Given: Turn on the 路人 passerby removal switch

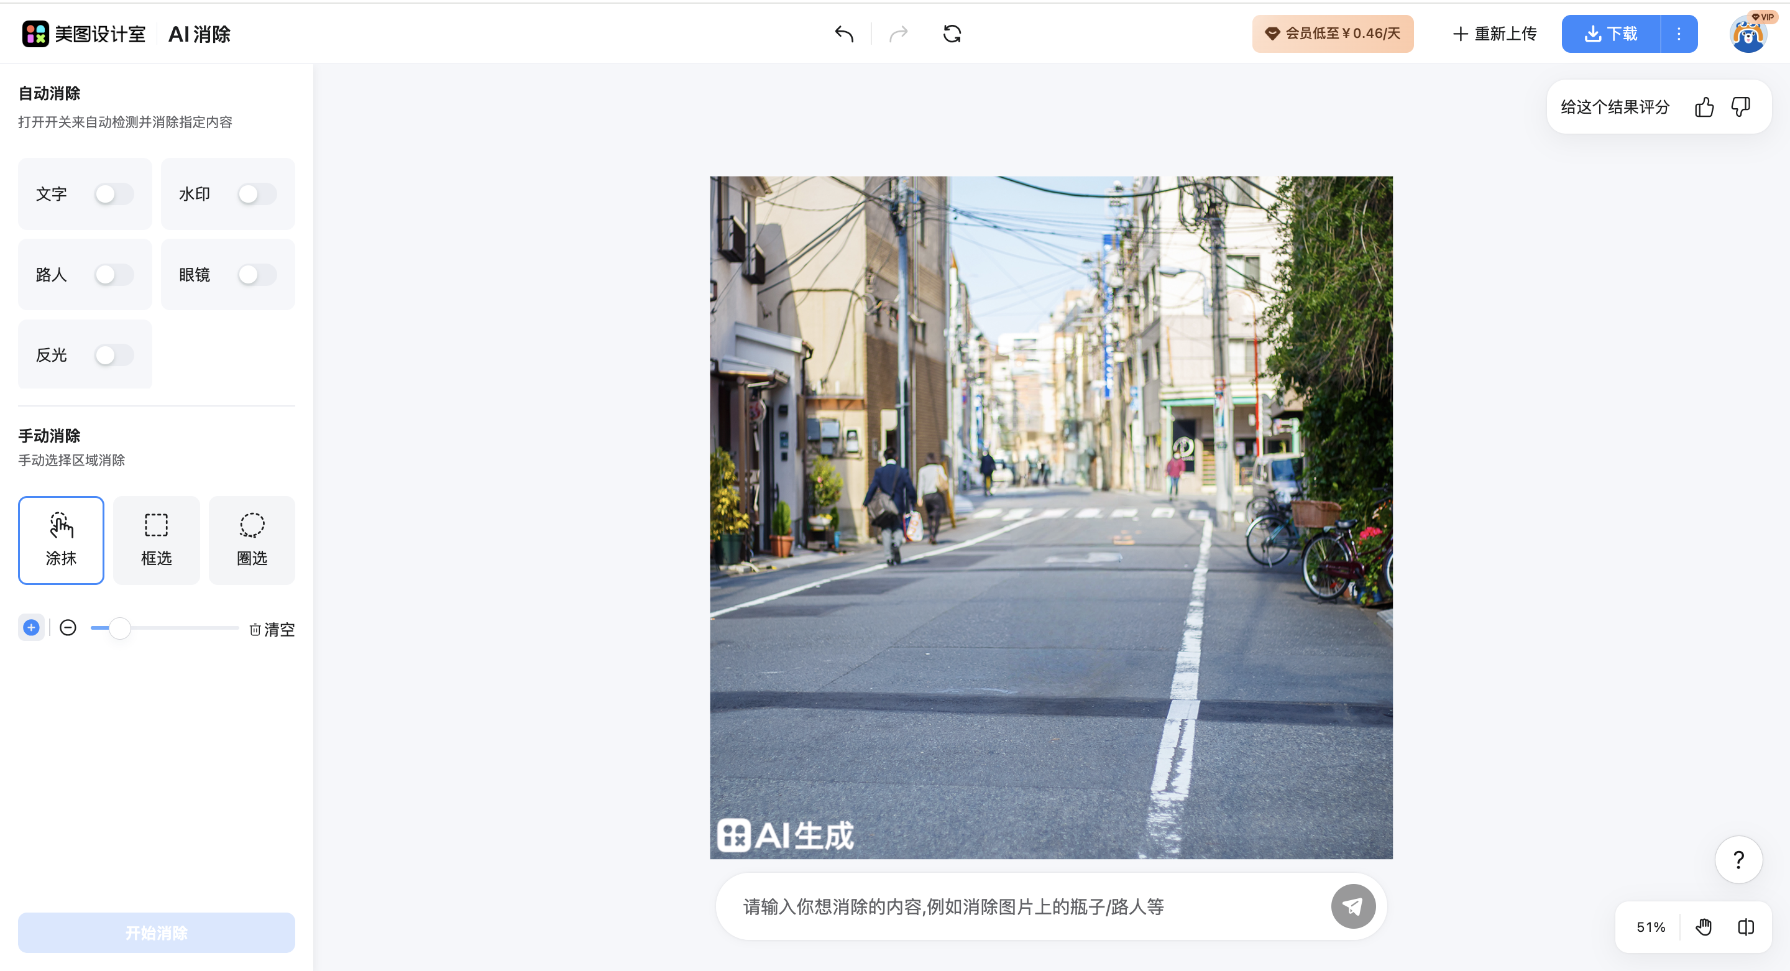Looking at the screenshot, I should click(114, 274).
